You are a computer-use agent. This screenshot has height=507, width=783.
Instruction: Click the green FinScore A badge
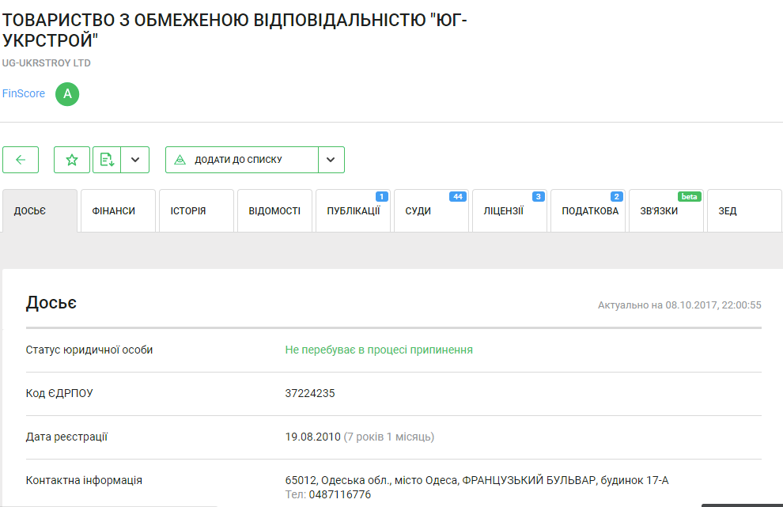pyautogui.click(x=67, y=94)
